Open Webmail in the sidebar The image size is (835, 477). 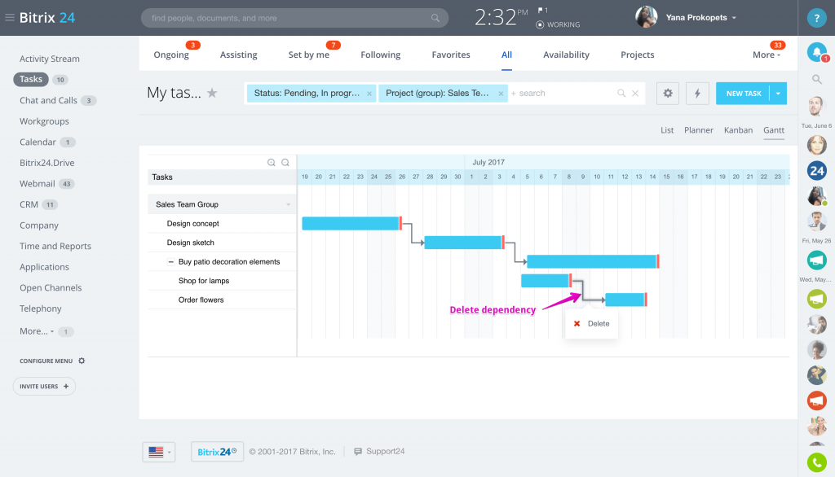coord(38,184)
